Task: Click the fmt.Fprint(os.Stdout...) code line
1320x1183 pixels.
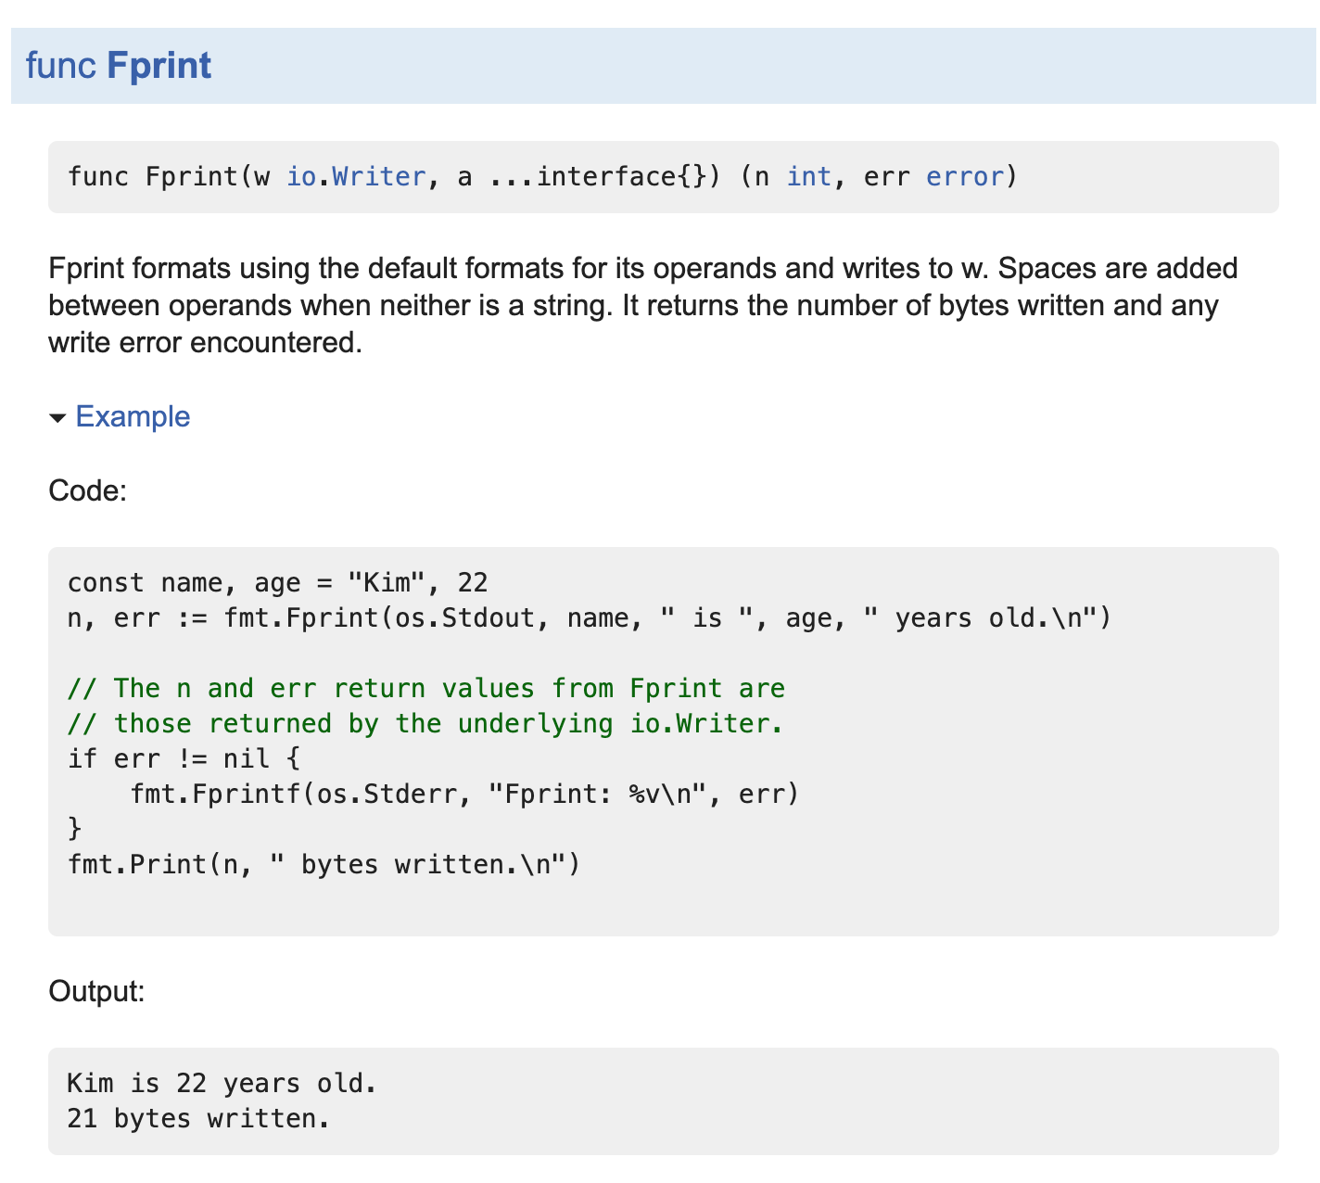Action: [588, 617]
